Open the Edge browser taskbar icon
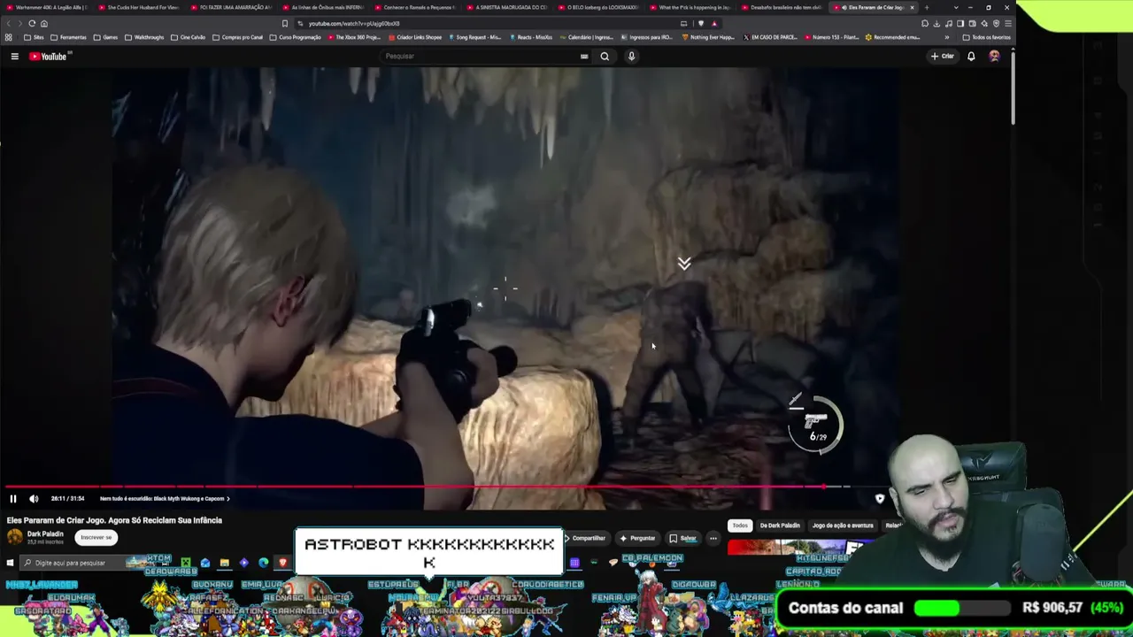This screenshot has height=637, width=1133. coord(263,563)
